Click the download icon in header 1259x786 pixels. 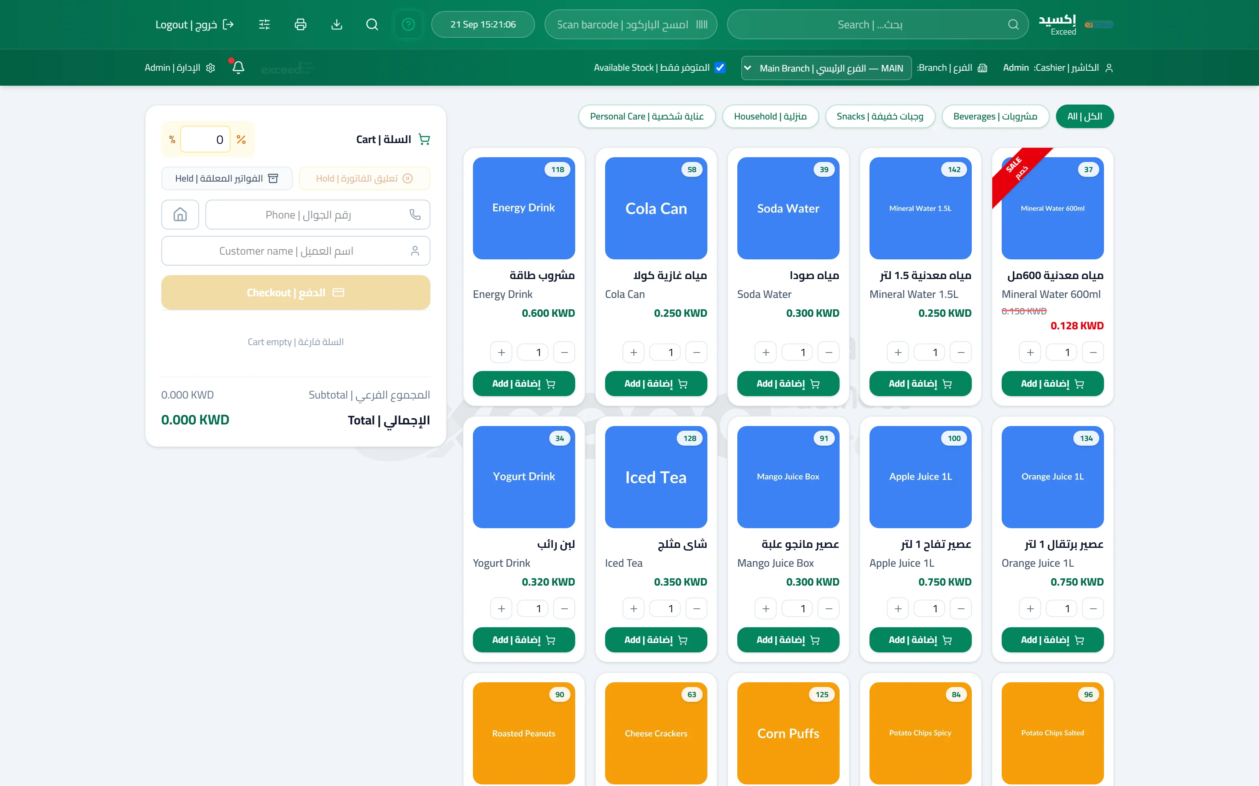(x=337, y=24)
